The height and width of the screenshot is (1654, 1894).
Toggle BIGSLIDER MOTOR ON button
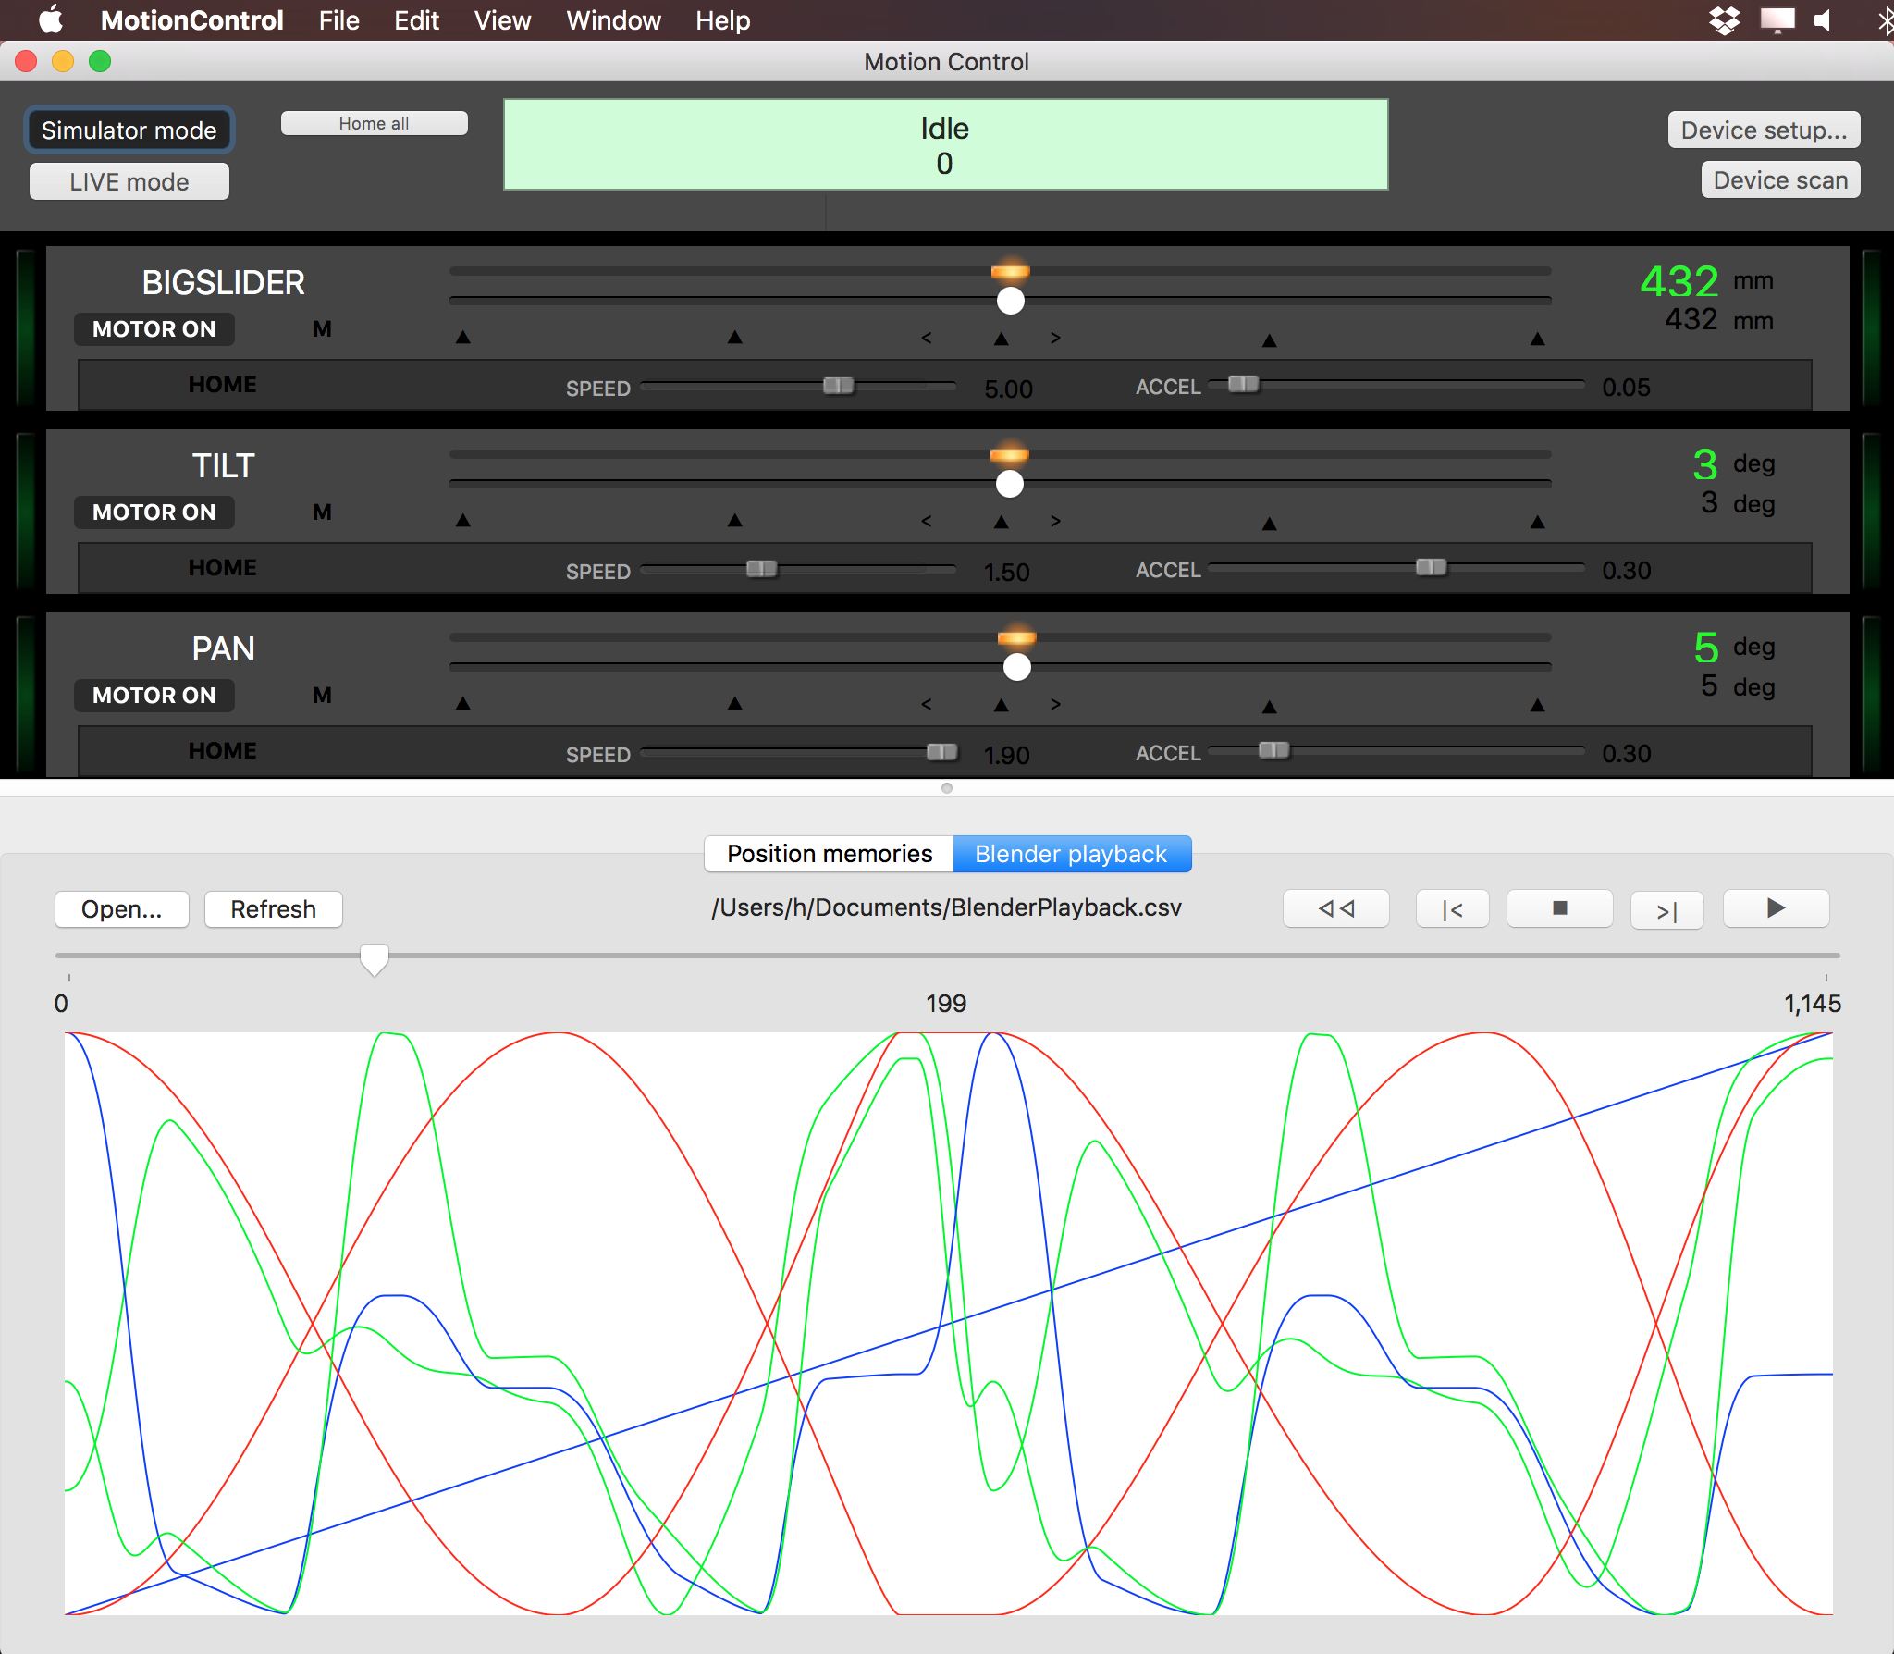tap(154, 329)
